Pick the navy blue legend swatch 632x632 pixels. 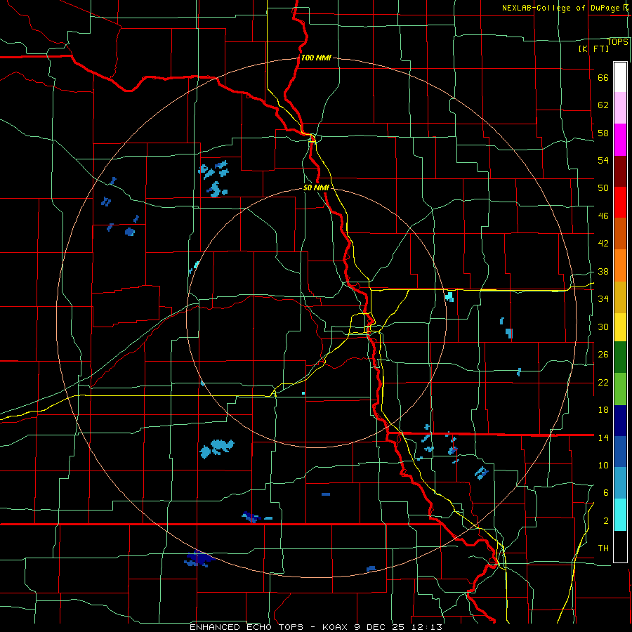(620, 421)
